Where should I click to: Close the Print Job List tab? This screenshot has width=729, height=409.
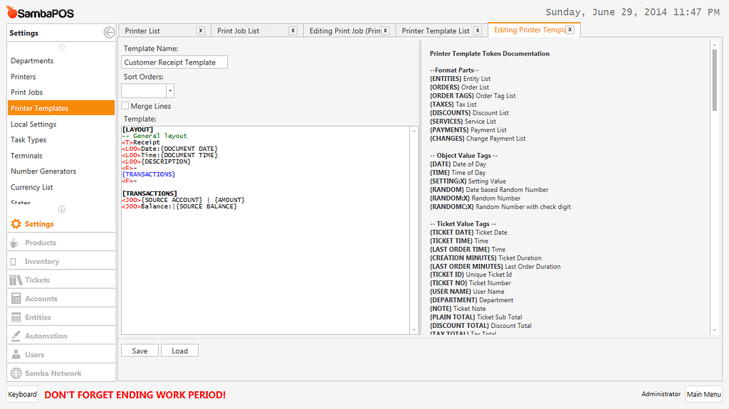293,31
